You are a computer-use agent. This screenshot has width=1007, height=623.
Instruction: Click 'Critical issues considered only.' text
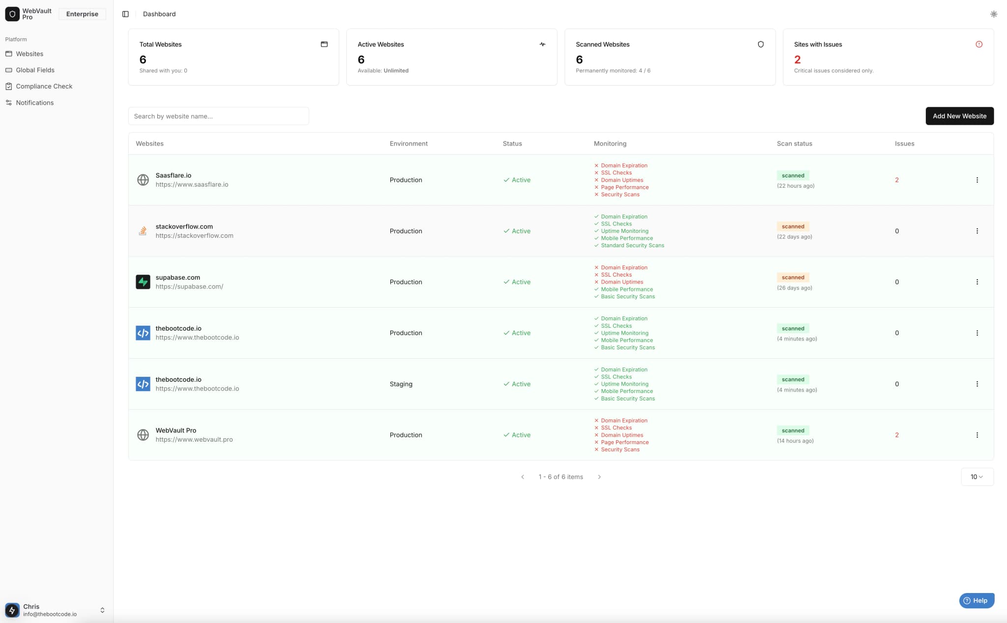coord(833,71)
